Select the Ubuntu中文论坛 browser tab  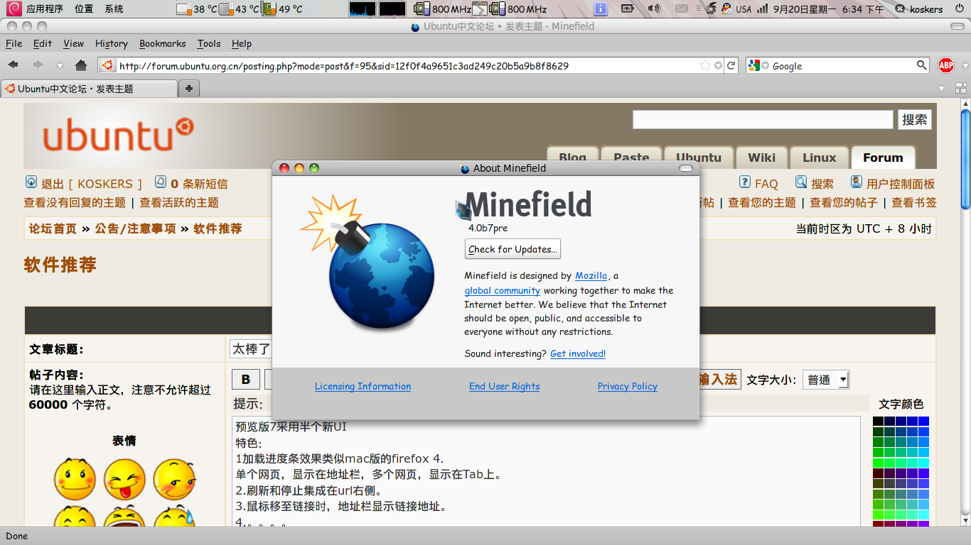click(89, 89)
